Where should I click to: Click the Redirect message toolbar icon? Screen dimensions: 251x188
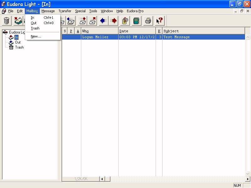(x=92, y=21)
